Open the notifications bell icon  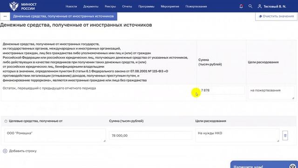[x=241, y=6]
